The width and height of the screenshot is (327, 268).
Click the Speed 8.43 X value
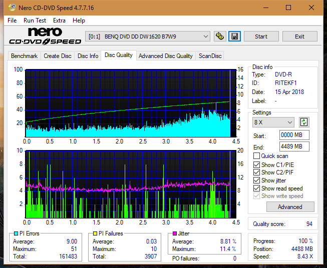click(x=305, y=256)
